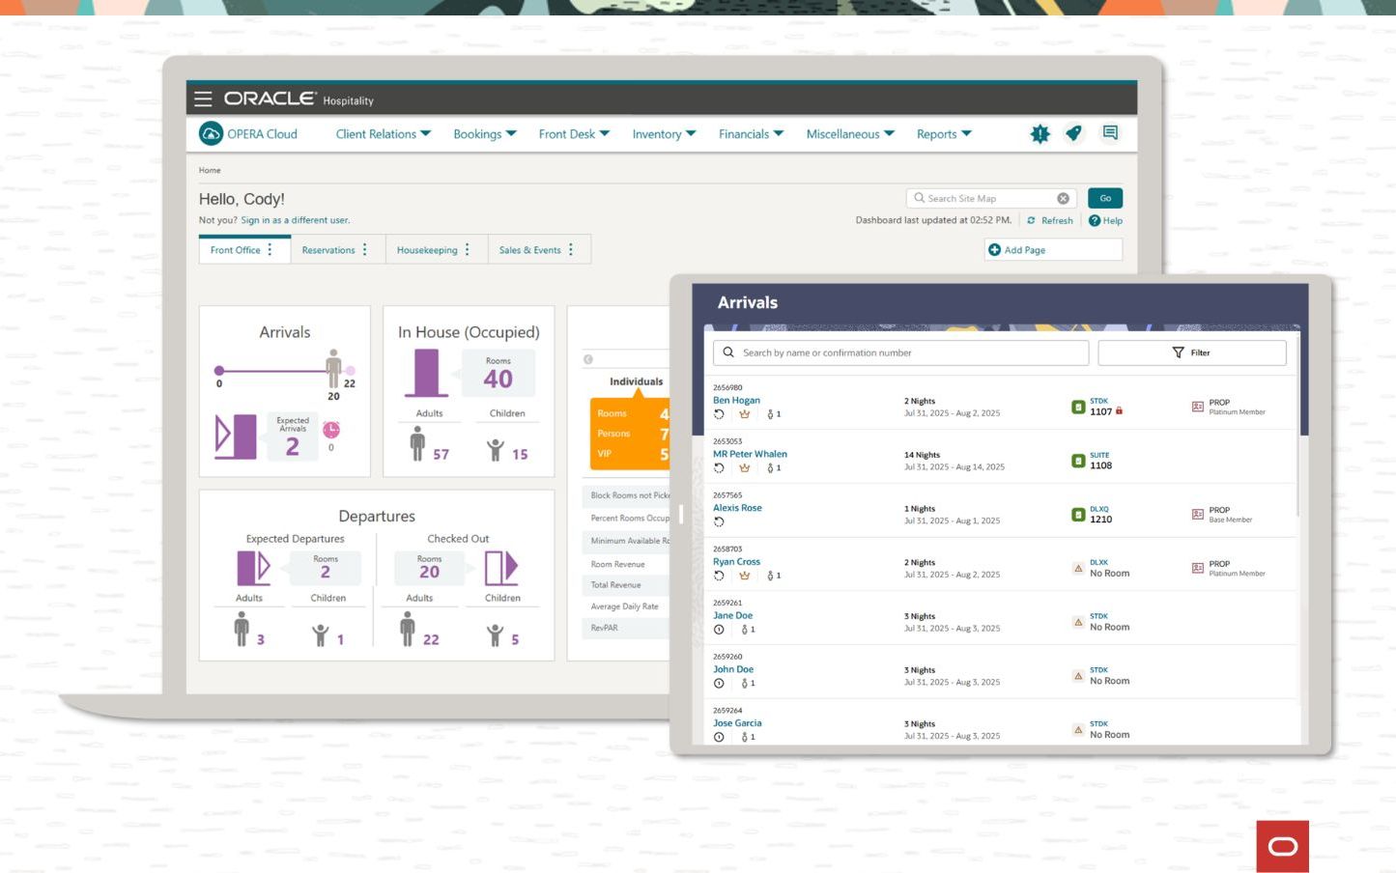This screenshot has height=873, width=1396.
Task: Click the rocket icon in the menu bar
Action: [x=1073, y=134]
